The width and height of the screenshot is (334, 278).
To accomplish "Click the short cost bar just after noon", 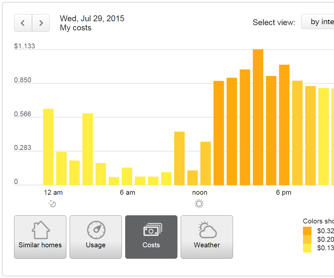I will coord(193,176).
